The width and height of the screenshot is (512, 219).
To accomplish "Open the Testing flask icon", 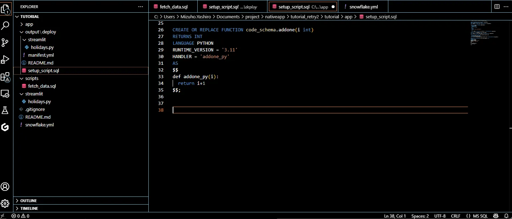I will click(x=5, y=110).
